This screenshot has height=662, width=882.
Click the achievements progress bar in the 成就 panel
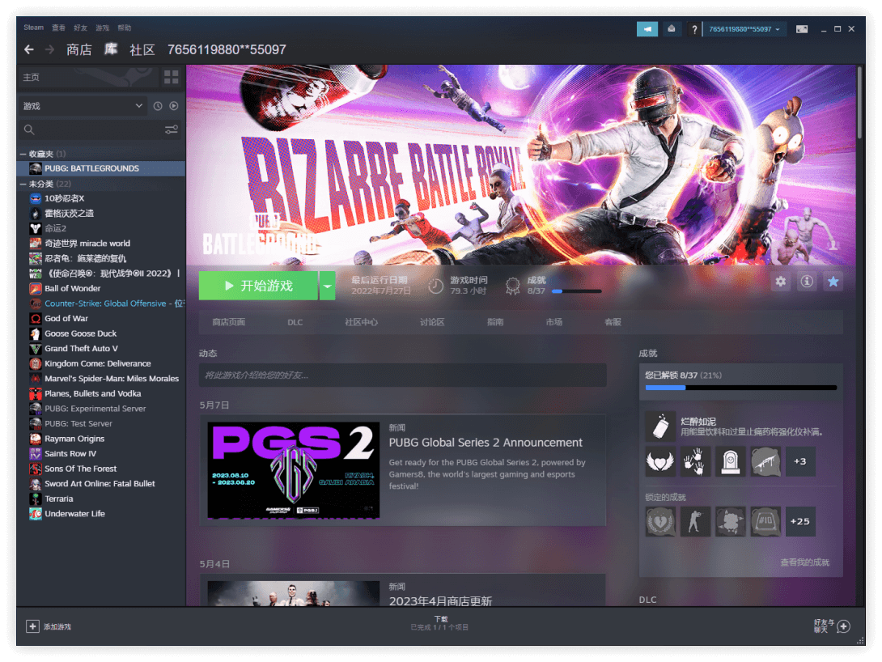[x=740, y=388]
